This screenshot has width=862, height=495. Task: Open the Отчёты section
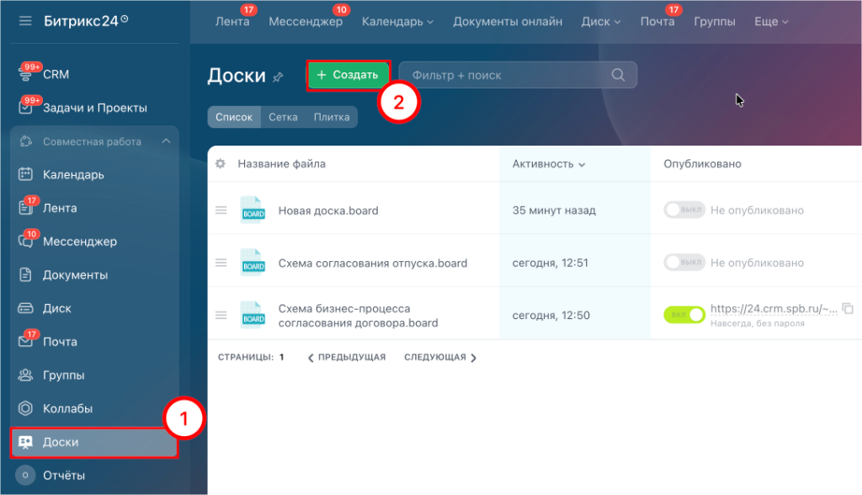tap(66, 475)
